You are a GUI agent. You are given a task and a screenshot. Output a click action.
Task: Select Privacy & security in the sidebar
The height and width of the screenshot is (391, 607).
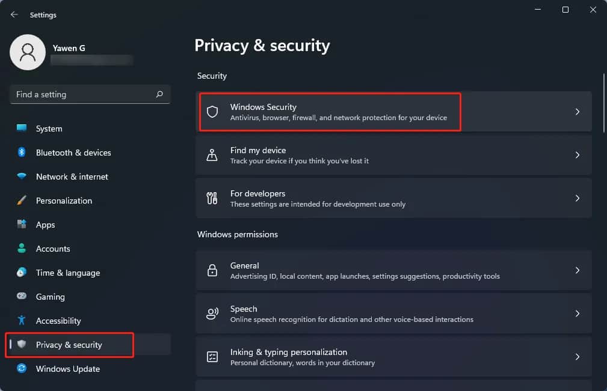click(x=70, y=345)
